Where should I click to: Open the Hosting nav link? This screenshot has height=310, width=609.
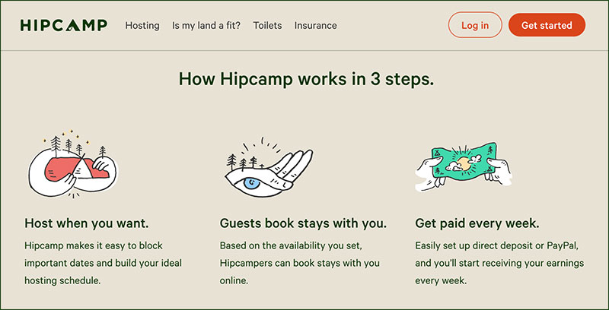pyautogui.click(x=142, y=26)
